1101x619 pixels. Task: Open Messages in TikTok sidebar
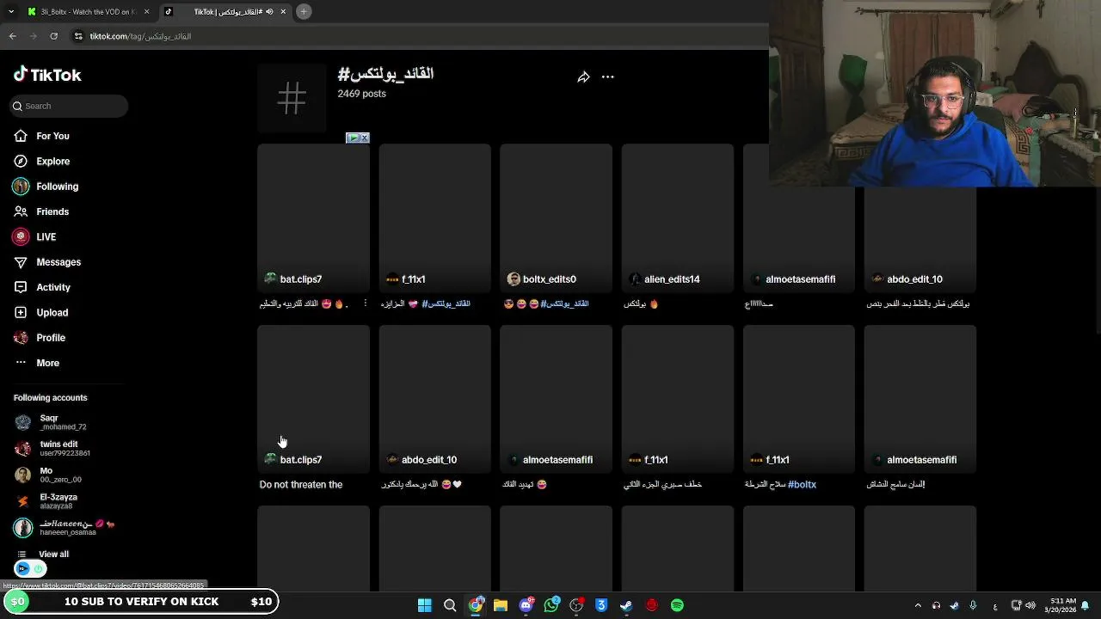point(47,262)
